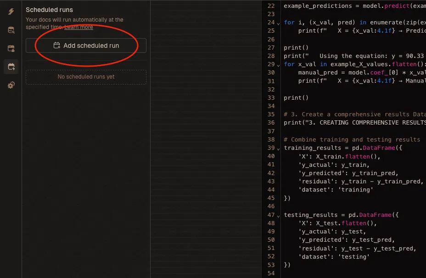Screen dimensions: 426x278
Task: Click line number 36 in the gutter
Action: 270,123
